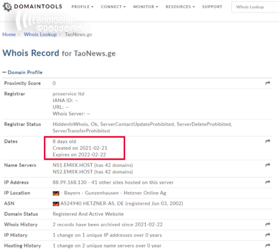Screen dimensions: 279x251
Task: Focus the Whois Lookup search field
Action: click(255, 7)
